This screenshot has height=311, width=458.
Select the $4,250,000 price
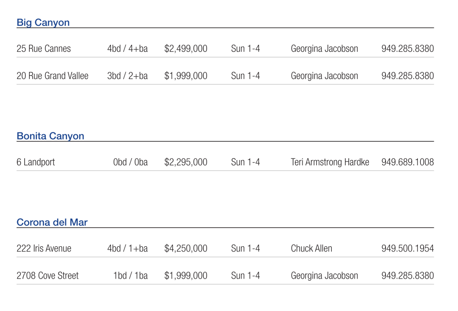click(186, 248)
